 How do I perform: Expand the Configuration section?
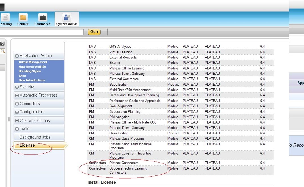click(17, 112)
